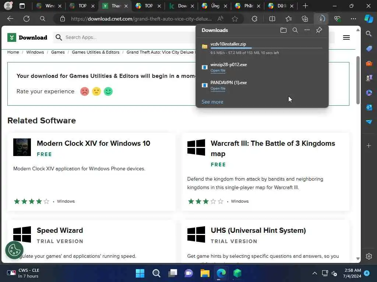Screen dimensions: 377x282
Task: Click the page vertical scrollbar thumb
Action: 358,80
